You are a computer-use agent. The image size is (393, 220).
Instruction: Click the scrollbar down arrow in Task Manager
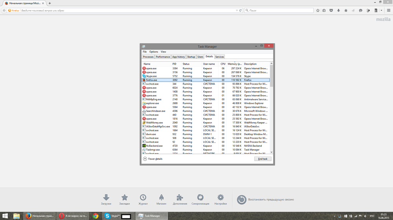click(x=272, y=152)
